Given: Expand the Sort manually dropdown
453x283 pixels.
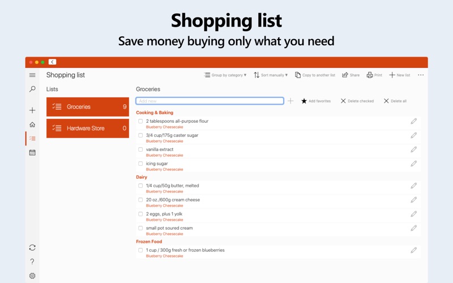Looking at the screenshot, I should point(271,75).
